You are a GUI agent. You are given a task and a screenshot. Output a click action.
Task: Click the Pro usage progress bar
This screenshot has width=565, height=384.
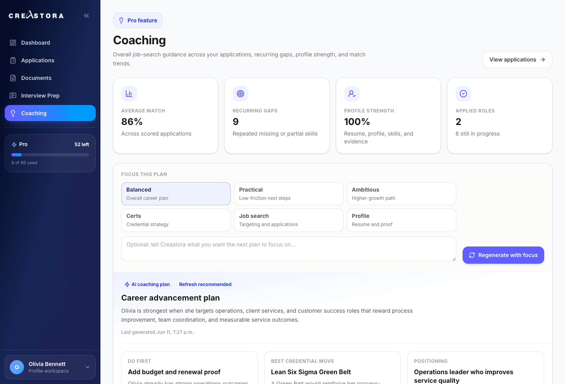(50, 155)
